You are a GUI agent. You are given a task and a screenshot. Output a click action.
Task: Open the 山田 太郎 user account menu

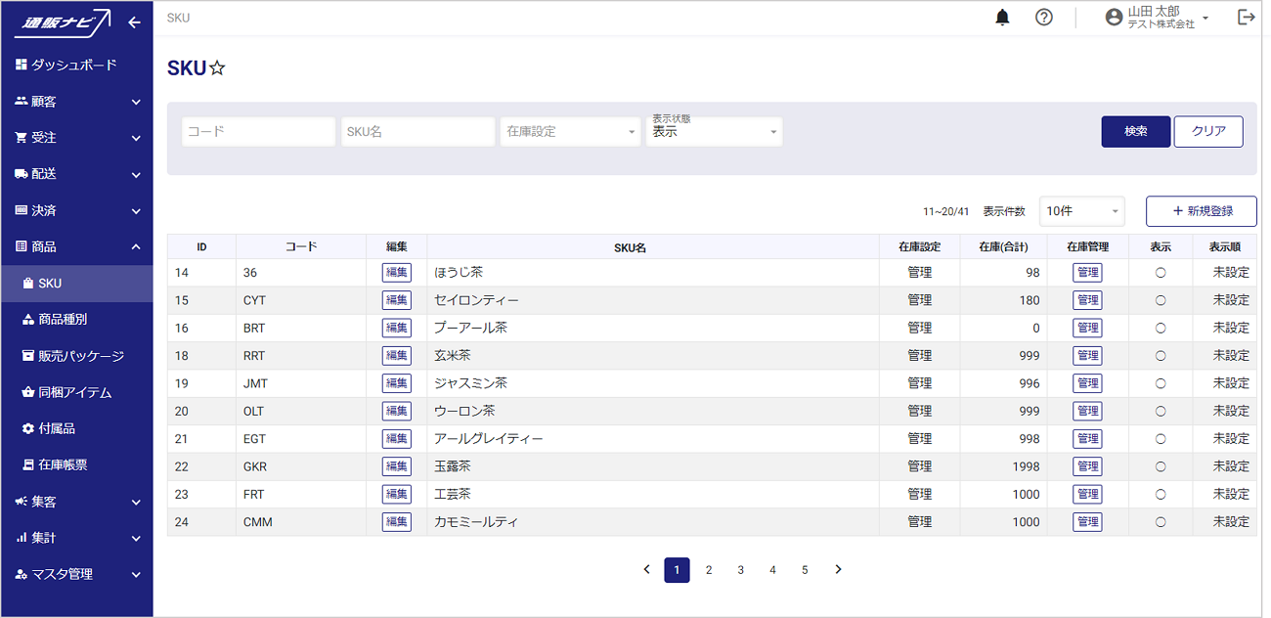click(1157, 18)
